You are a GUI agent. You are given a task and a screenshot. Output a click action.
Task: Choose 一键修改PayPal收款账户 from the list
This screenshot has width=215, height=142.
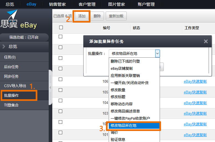[x=134, y=118]
